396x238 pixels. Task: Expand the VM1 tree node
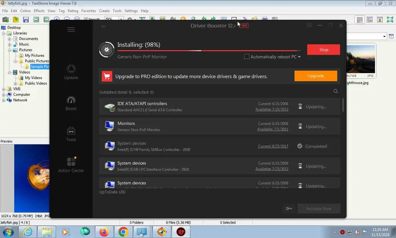pos(4,89)
